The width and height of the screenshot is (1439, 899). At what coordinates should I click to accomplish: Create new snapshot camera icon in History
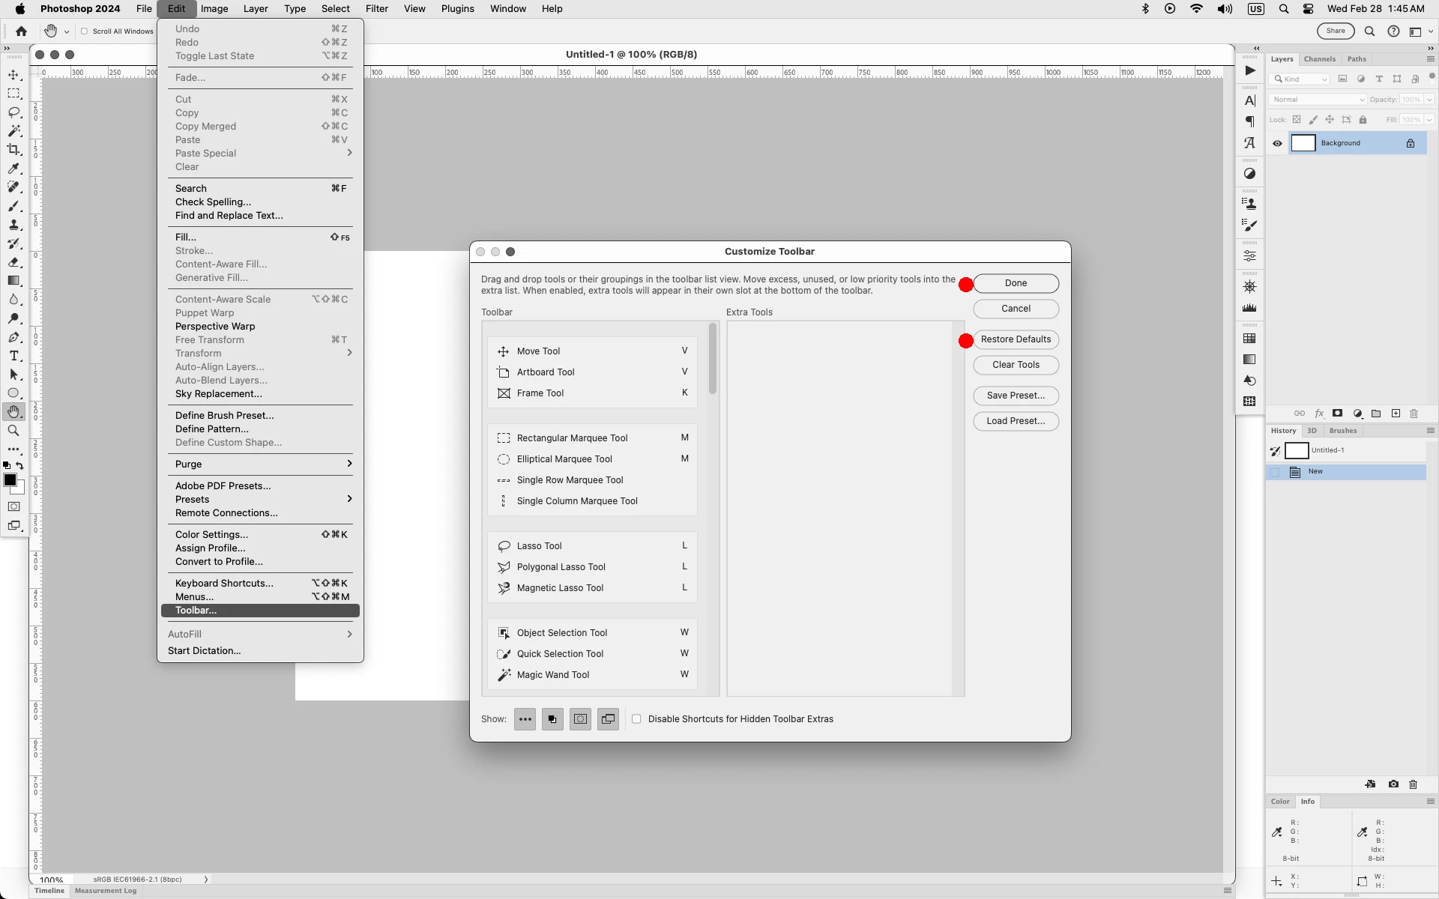click(1393, 784)
